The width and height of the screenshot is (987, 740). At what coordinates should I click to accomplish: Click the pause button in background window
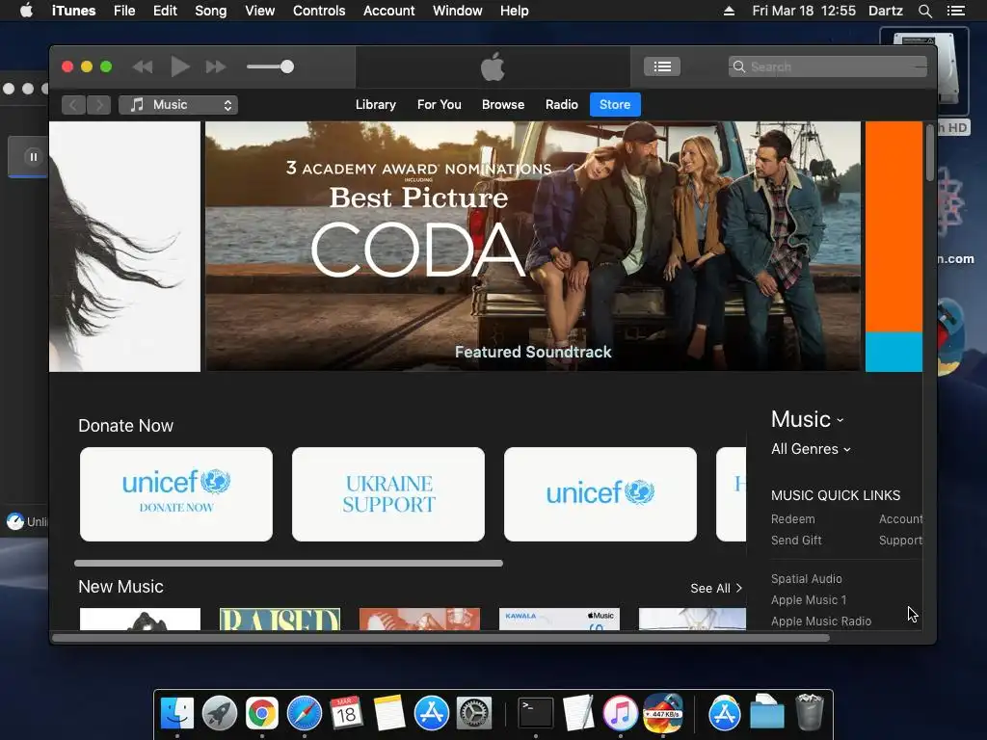[x=33, y=157]
